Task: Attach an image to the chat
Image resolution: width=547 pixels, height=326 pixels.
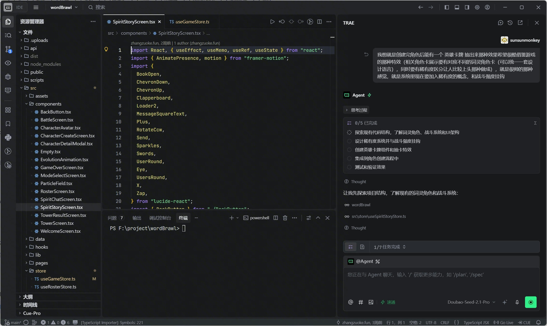Action: pos(371,302)
